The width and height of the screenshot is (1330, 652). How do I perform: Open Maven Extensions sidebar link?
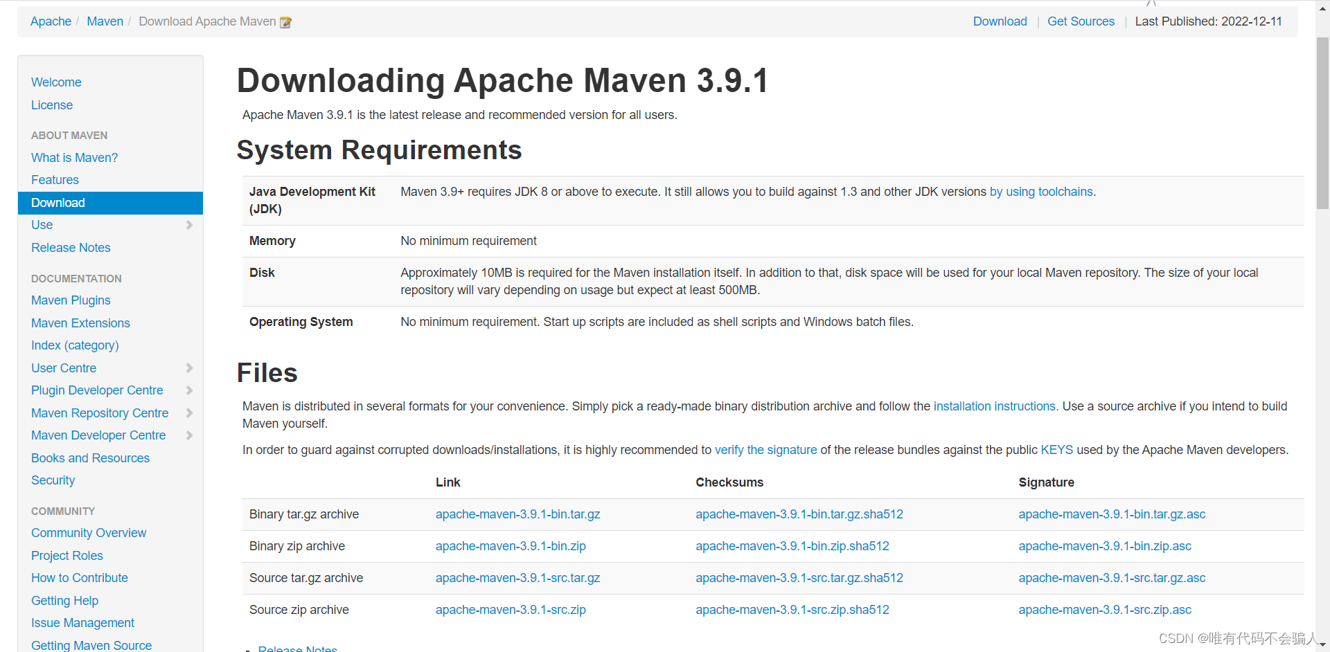[x=80, y=323]
